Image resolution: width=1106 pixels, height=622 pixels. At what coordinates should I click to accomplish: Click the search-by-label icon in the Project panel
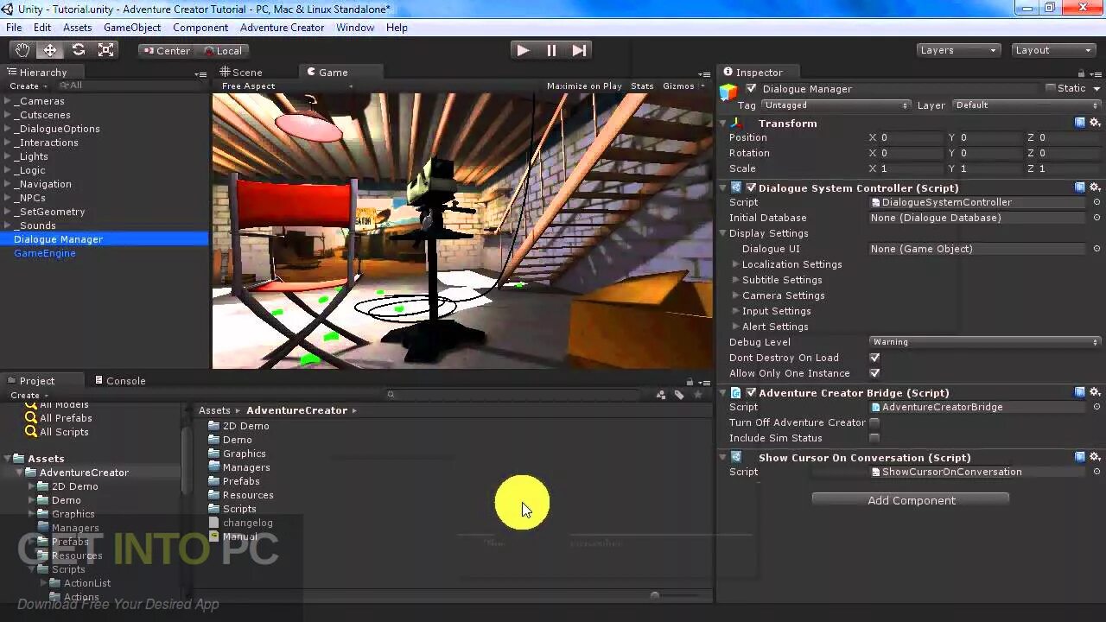(x=679, y=395)
